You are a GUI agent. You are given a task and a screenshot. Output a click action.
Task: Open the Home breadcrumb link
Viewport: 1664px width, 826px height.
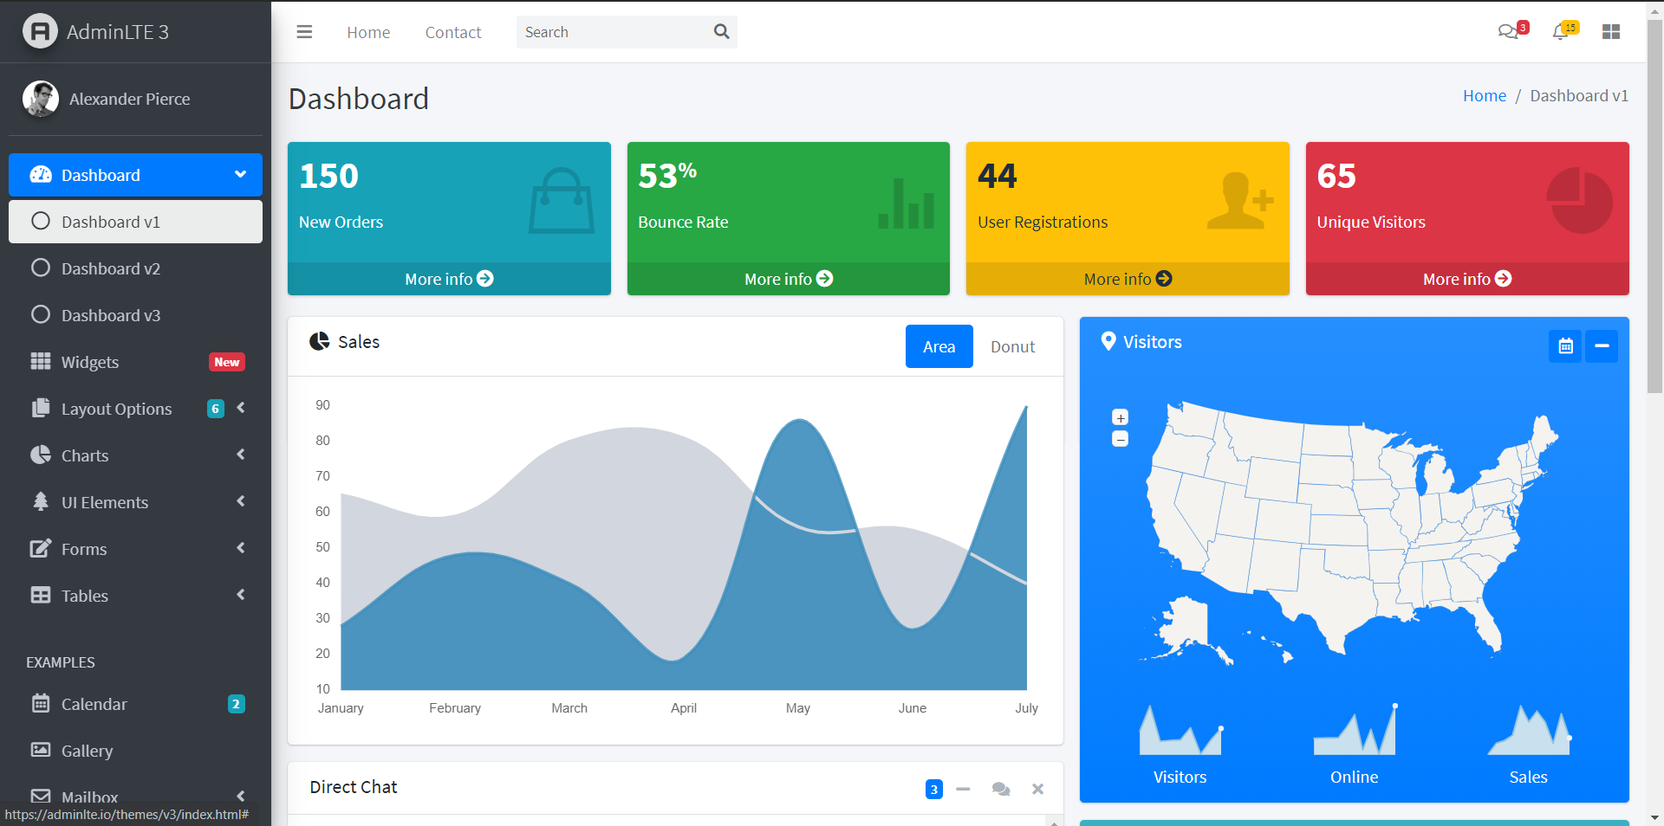(1484, 95)
